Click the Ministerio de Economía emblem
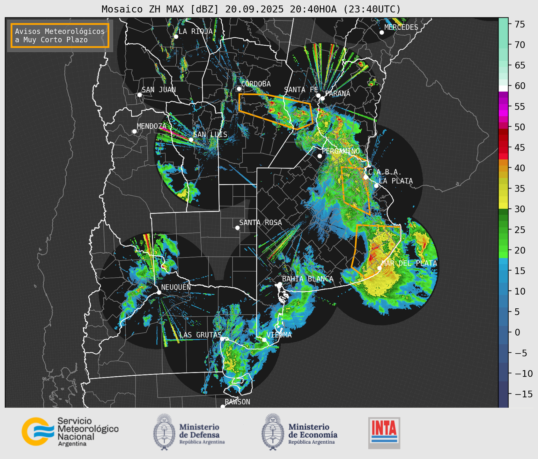538x459 pixels. coord(273,432)
